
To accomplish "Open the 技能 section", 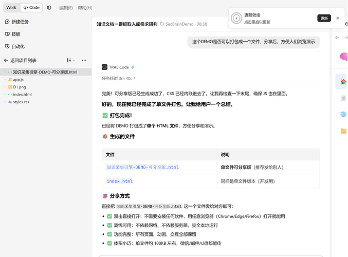I will (x=13, y=34).
